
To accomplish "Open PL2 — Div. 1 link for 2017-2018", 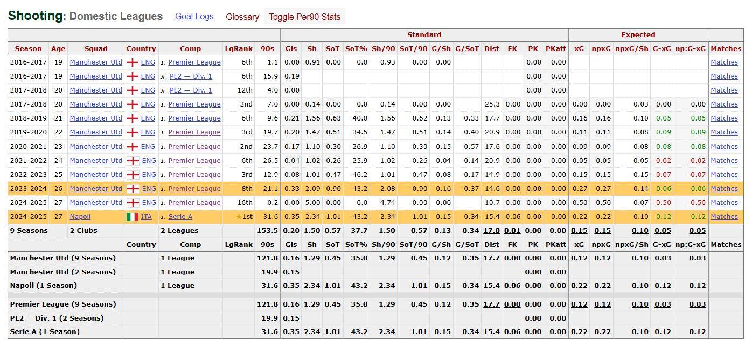I will [191, 90].
